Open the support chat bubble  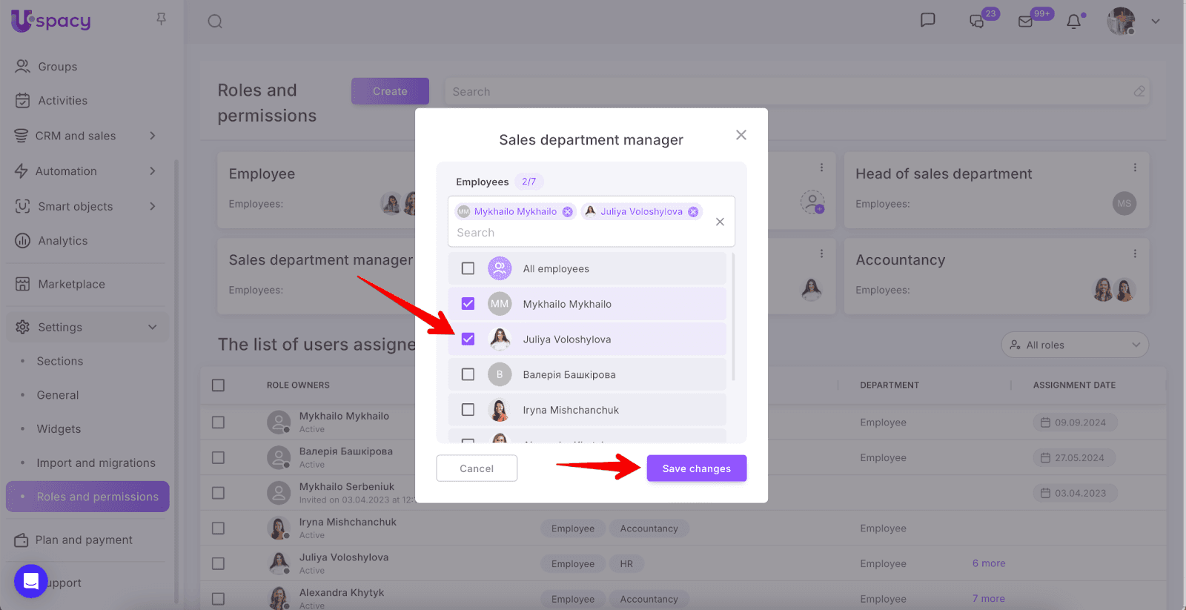pyautogui.click(x=31, y=581)
